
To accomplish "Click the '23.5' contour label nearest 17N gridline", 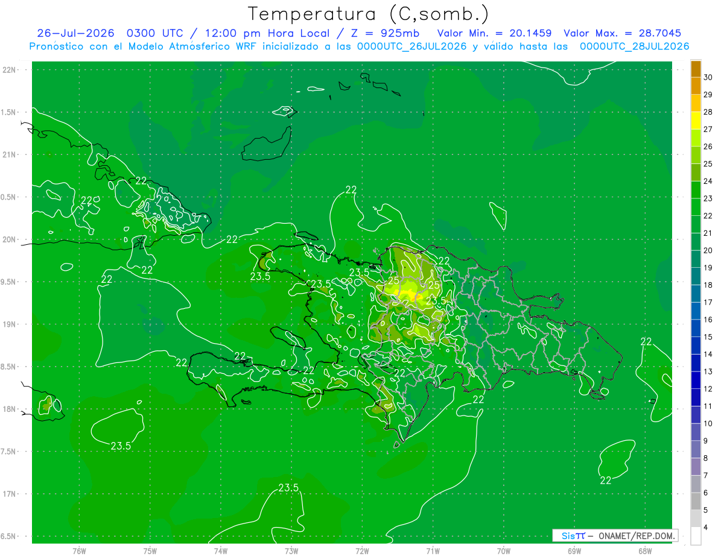I will [x=288, y=488].
